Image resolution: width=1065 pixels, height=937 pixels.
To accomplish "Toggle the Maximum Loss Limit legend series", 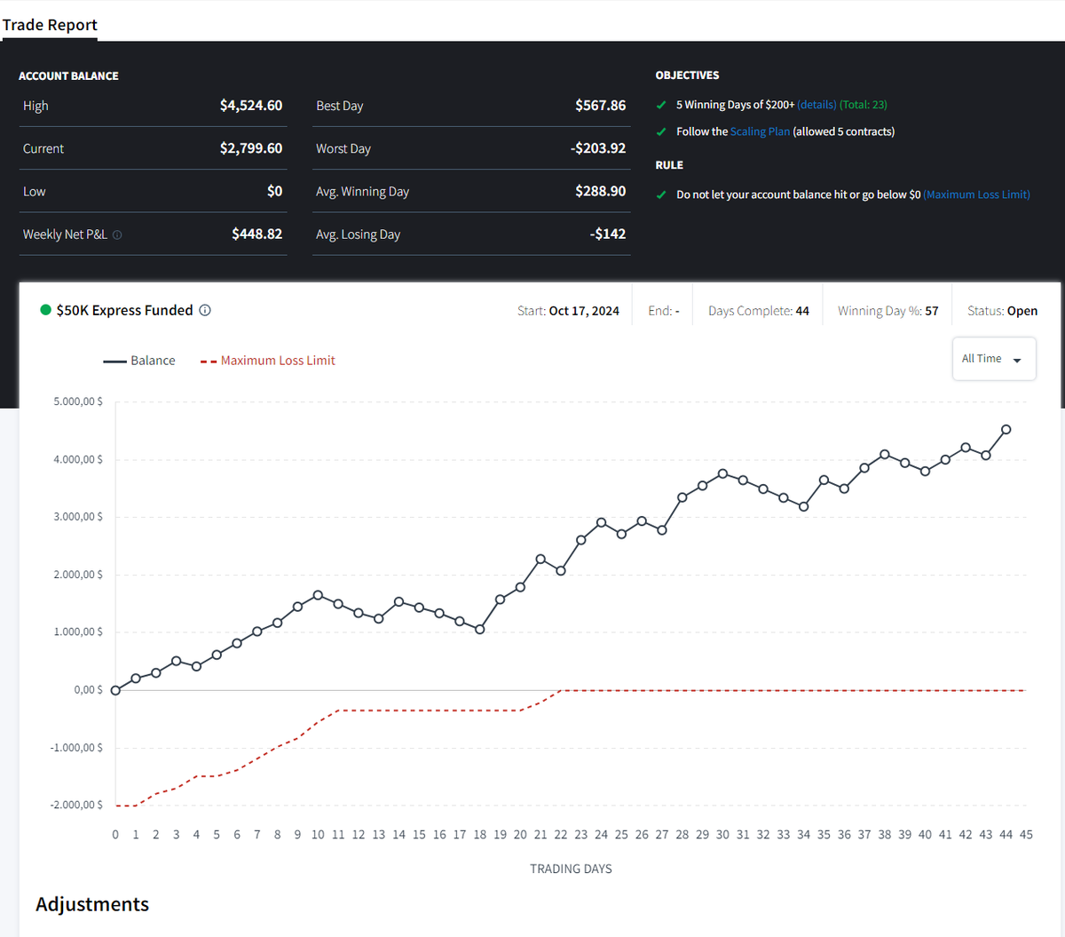I will coord(268,361).
